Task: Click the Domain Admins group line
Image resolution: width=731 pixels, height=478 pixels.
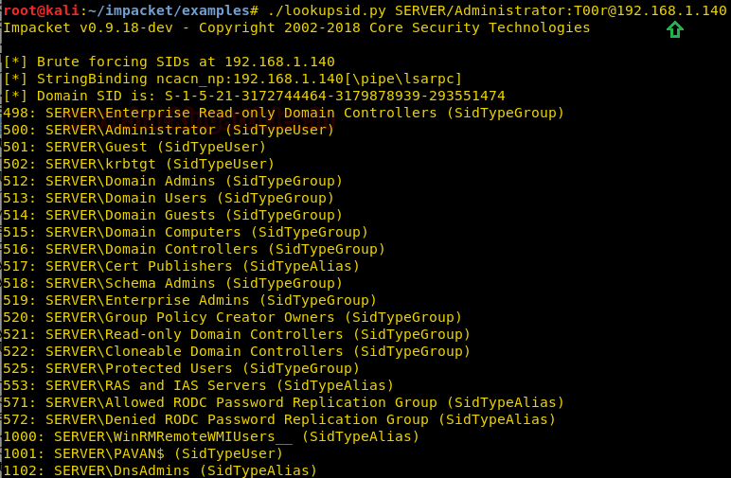Action: click(x=173, y=181)
